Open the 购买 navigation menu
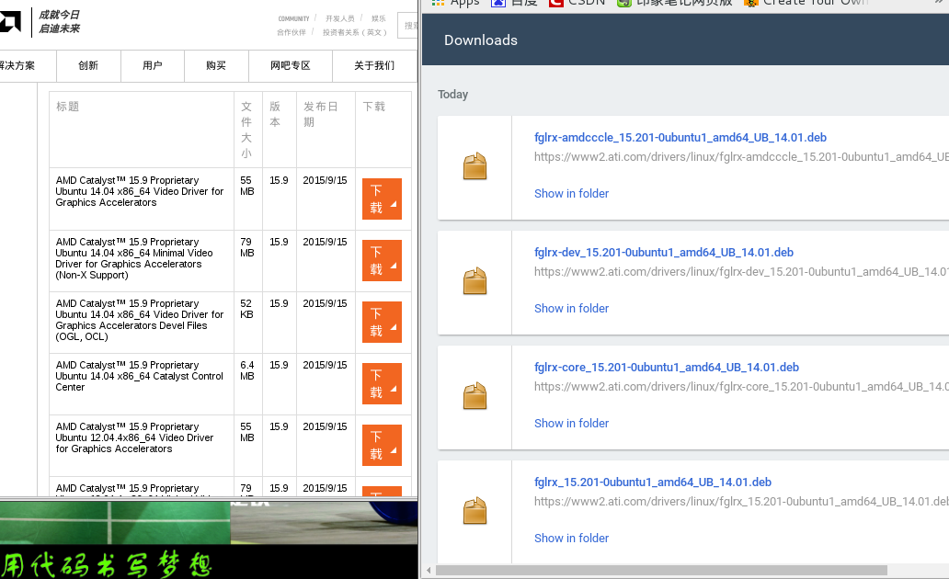The height and width of the screenshot is (579, 949). point(216,65)
